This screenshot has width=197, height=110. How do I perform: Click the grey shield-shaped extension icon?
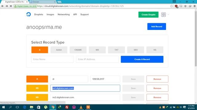pos(185,6)
